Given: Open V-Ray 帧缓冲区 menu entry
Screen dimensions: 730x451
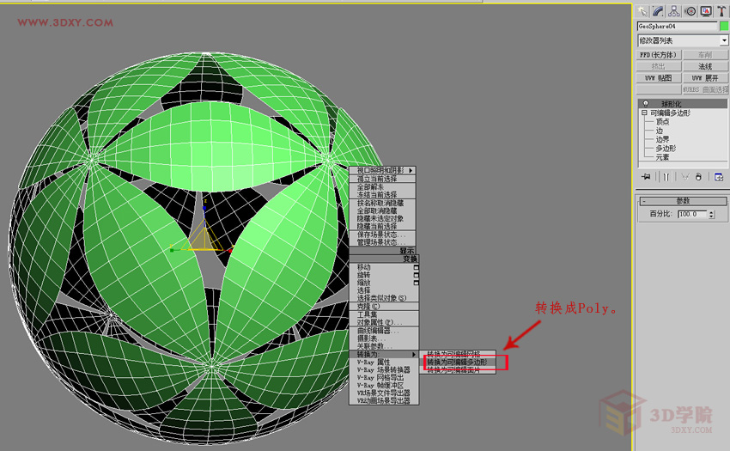Looking at the screenshot, I should click(384, 386).
